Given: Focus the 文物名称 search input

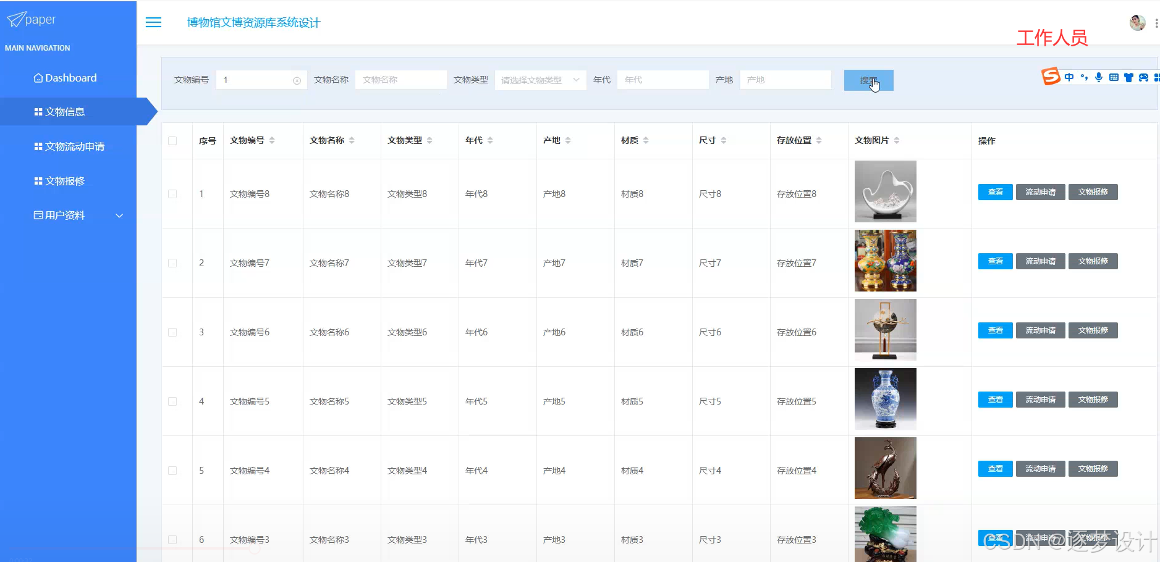Looking at the screenshot, I should tap(400, 80).
